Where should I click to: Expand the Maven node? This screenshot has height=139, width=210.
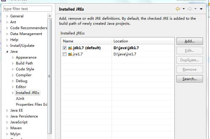pyautogui.click(x=7, y=128)
